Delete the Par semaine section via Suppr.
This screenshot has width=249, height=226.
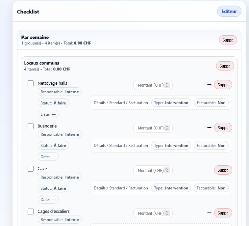pos(228,40)
